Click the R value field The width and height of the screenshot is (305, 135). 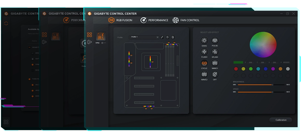click(250, 63)
